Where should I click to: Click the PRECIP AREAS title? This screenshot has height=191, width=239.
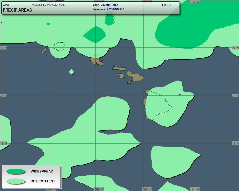[17, 10]
